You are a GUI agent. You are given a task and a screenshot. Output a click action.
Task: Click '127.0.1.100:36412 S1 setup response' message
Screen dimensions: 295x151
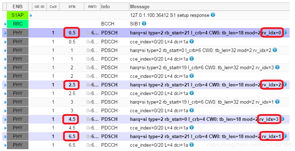170,15
